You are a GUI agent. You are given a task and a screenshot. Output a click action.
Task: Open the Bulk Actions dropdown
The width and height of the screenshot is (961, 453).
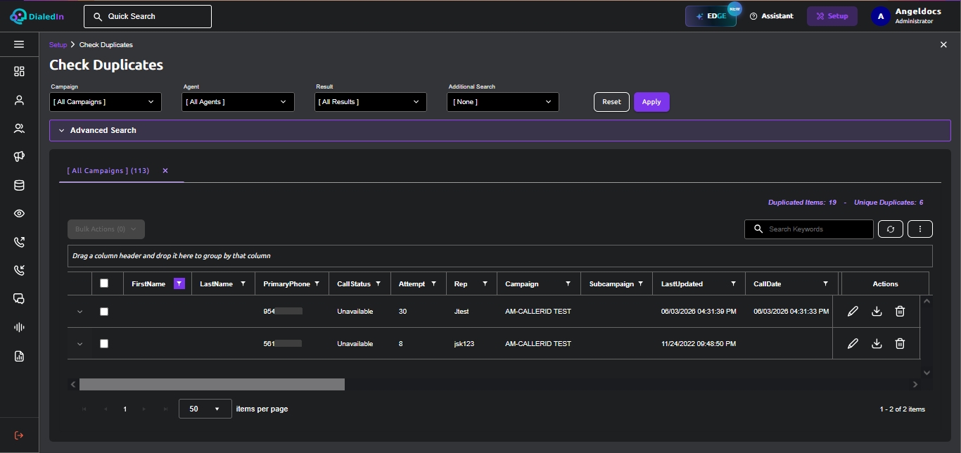[x=106, y=229]
